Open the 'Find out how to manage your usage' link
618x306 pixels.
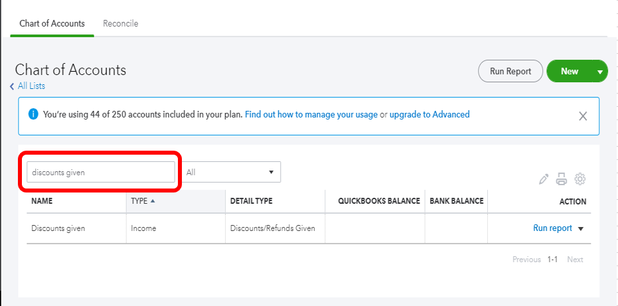point(311,115)
